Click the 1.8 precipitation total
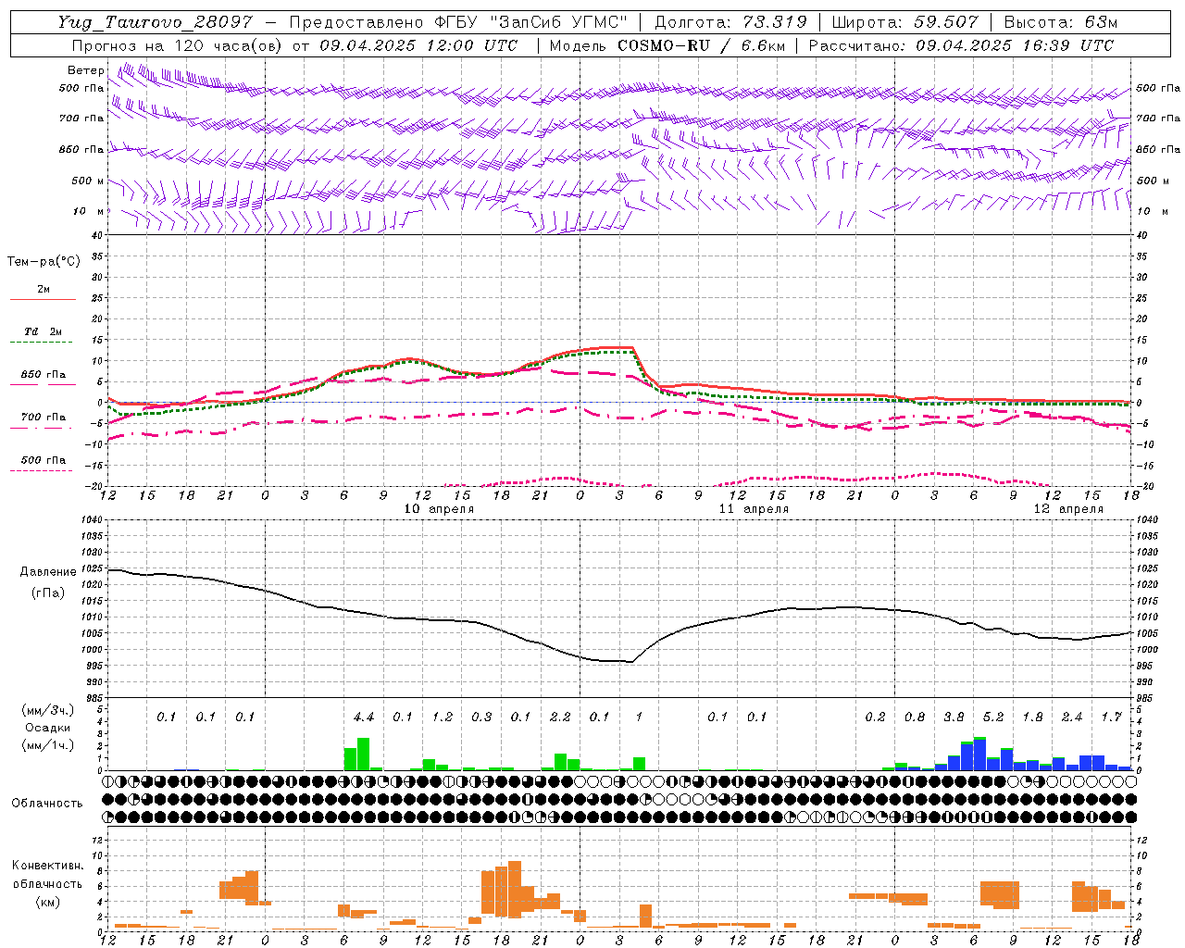The width and height of the screenshot is (1185, 948). 1032,717
